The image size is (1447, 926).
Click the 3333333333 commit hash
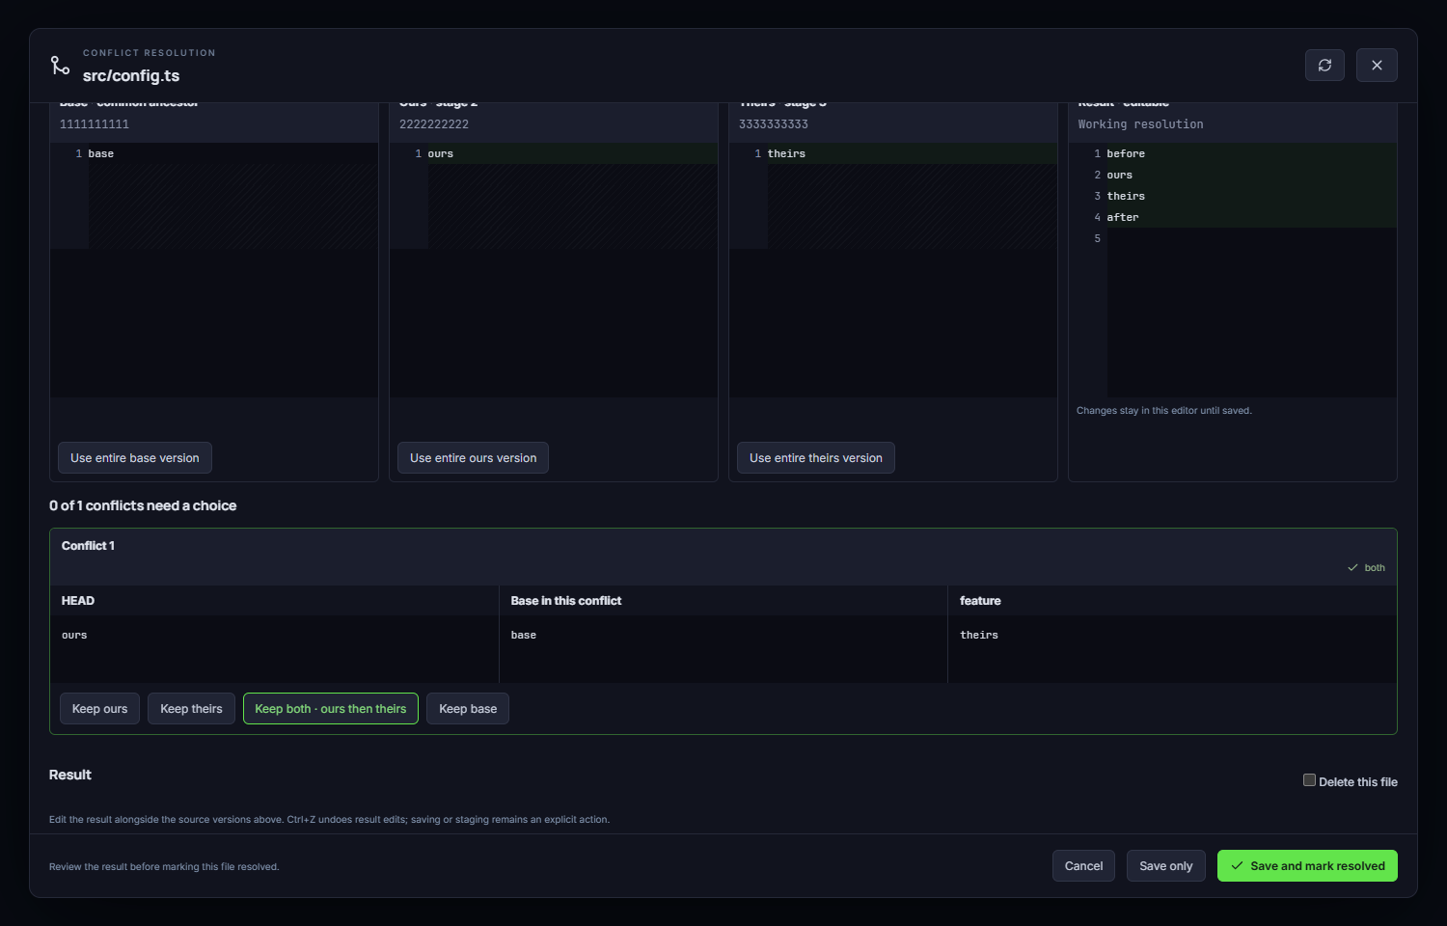tap(774, 124)
